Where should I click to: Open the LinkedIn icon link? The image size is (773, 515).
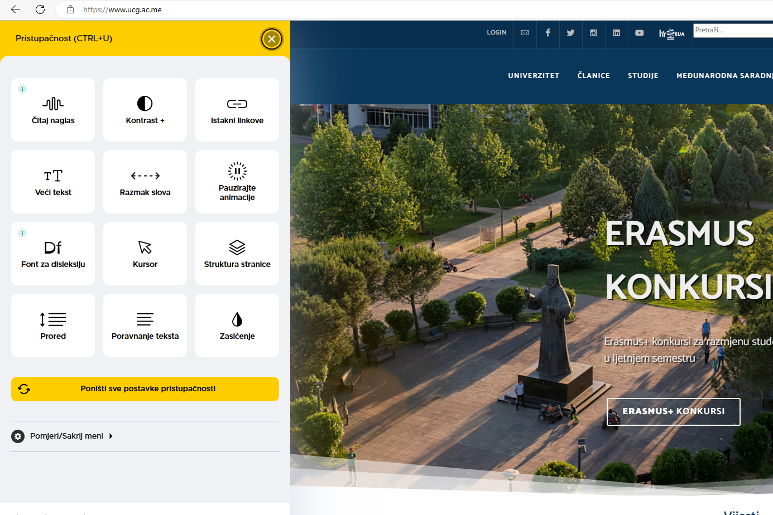point(616,33)
